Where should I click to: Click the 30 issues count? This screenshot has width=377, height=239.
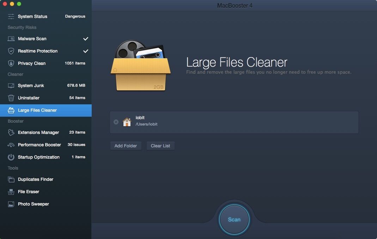coord(76,145)
